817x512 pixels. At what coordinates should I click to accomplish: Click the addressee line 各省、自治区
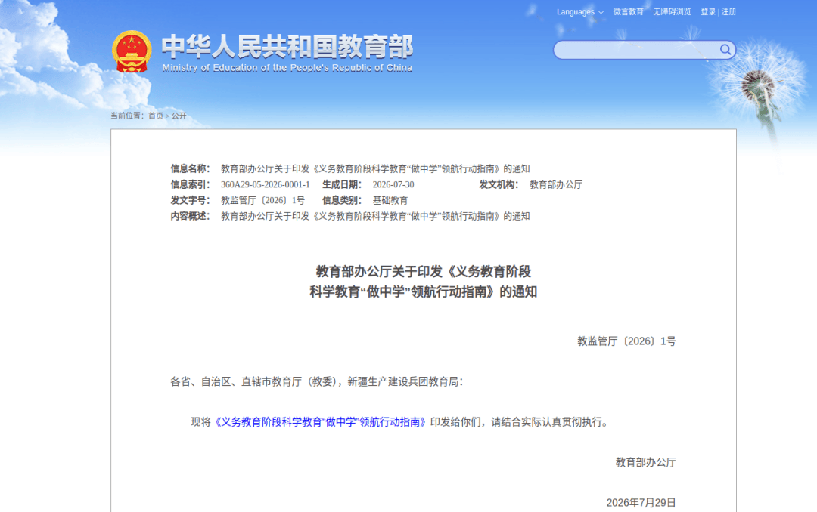[317, 382]
